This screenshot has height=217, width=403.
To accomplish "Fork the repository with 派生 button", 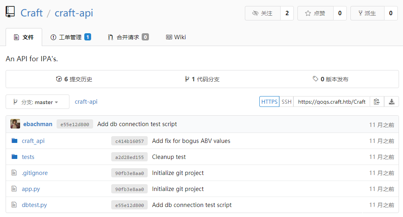I will pos(367,13).
